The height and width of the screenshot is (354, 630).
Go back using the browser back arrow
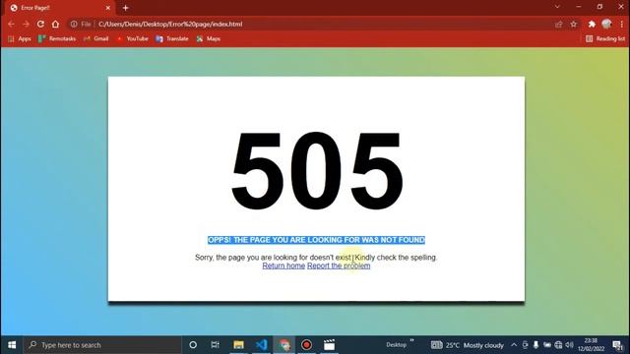(x=11, y=24)
